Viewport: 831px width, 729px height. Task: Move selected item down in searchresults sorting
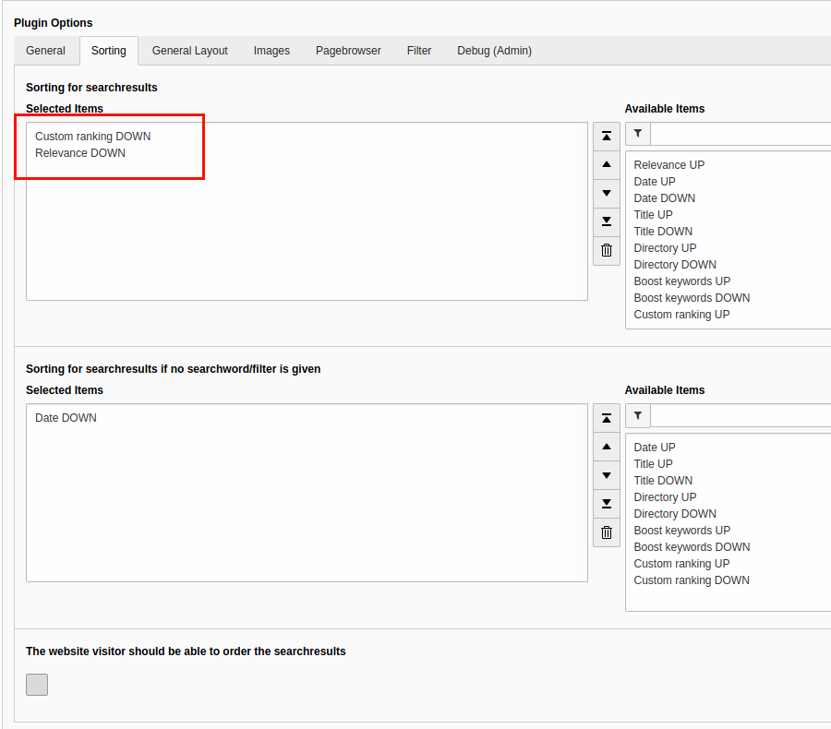pos(606,193)
